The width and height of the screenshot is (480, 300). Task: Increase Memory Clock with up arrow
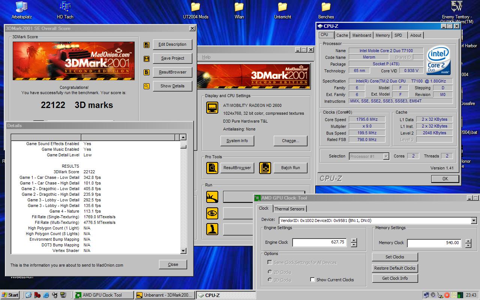[x=468, y=241]
